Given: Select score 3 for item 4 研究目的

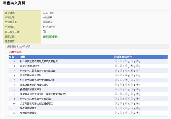Looking at the screenshot, I should pyautogui.click(x=126, y=75).
